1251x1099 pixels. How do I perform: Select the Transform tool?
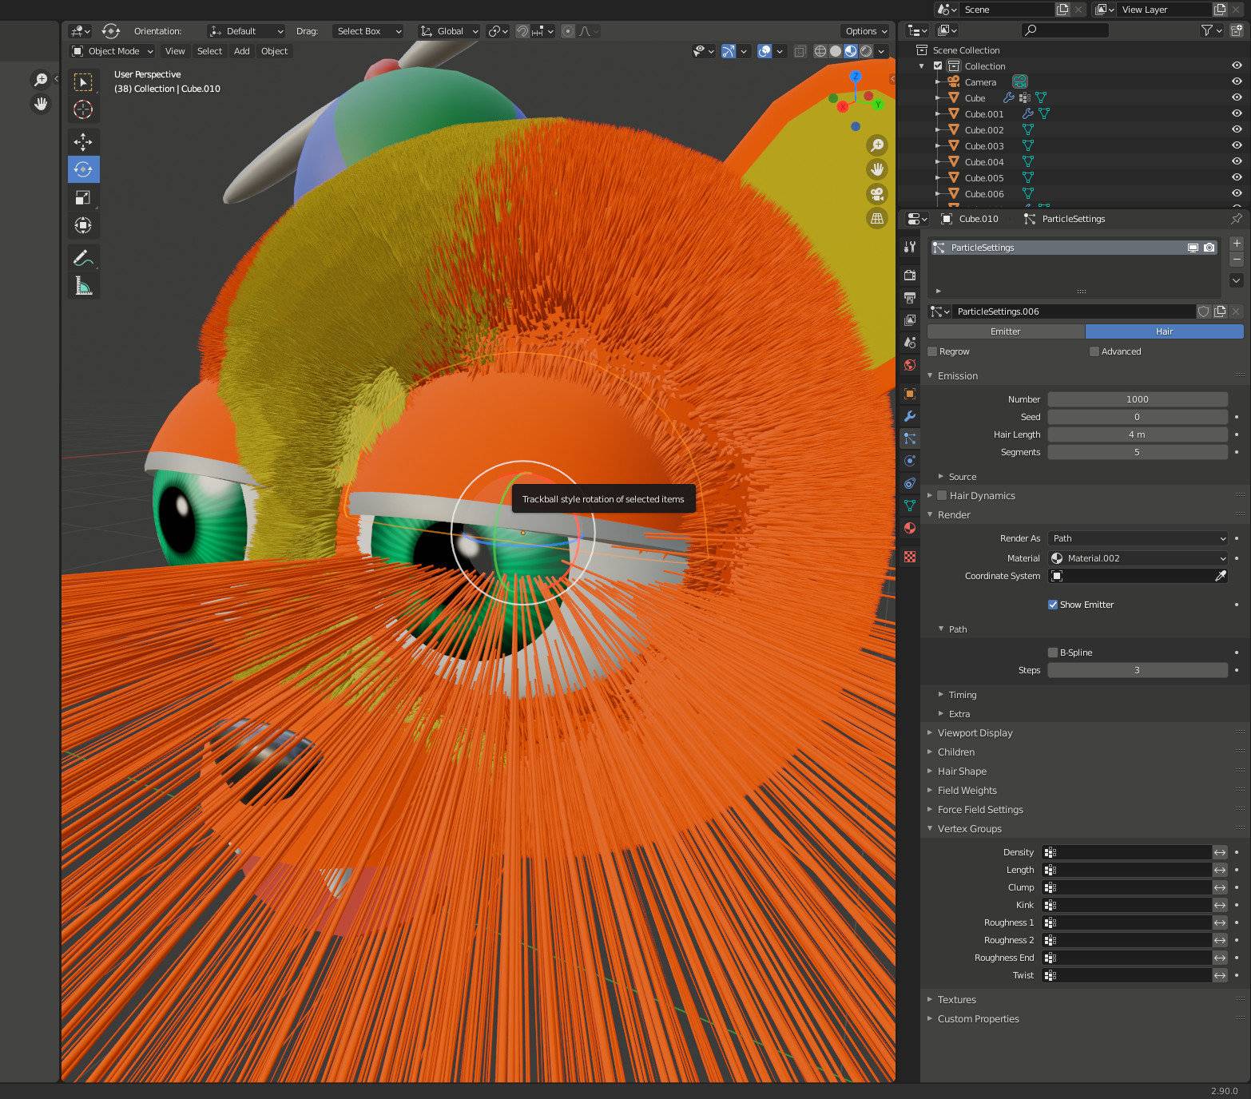coord(83,225)
